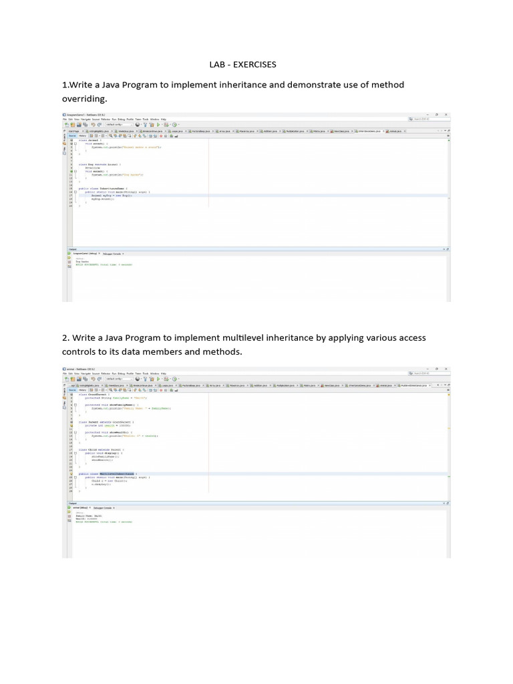Click History button in second editor toolbar
513x684 pixels.
point(82,390)
